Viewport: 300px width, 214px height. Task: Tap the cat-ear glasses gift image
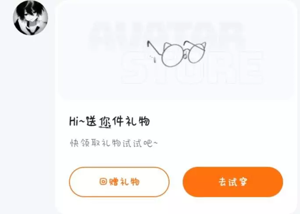click(x=176, y=53)
